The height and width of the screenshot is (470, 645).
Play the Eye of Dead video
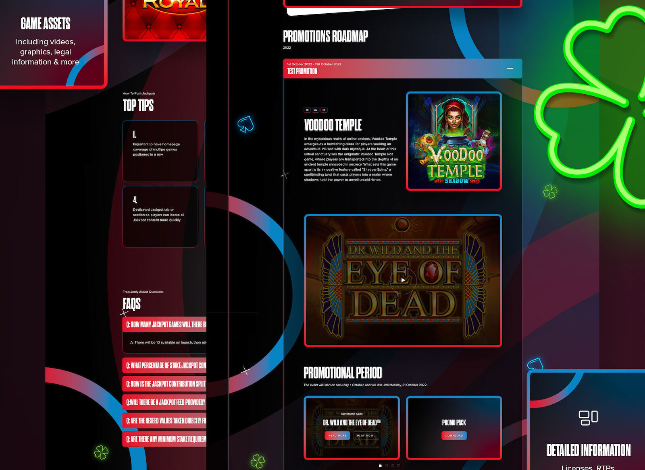tap(403, 280)
